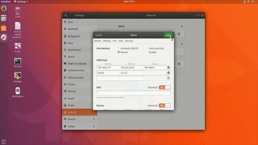Select Notifications in Settings sidebar
Image resolution: width=258 pixels, height=145 pixels.
click(79, 50)
